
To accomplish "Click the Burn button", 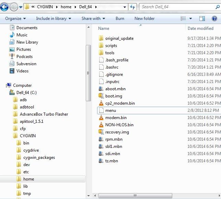I will click(x=120, y=19).
